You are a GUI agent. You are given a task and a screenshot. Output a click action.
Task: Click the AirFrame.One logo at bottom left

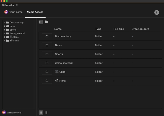pyautogui.click(x=4, y=112)
